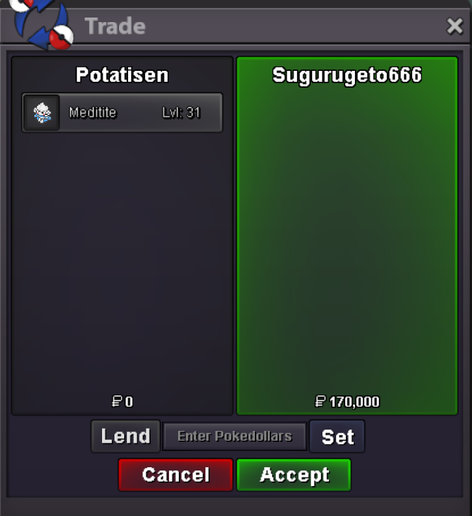This screenshot has width=472, height=516.
Task: Click the Pokedollar symbol beside 170,000
Action: pos(320,402)
